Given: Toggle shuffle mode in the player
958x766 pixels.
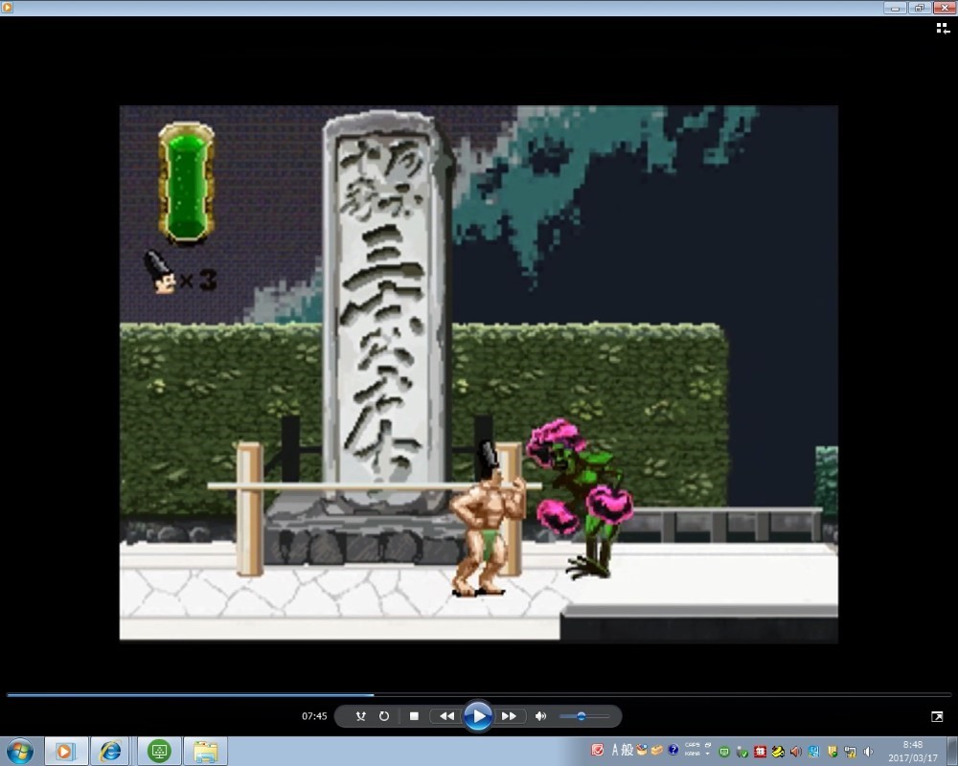Looking at the screenshot, I should click(361, 716).
